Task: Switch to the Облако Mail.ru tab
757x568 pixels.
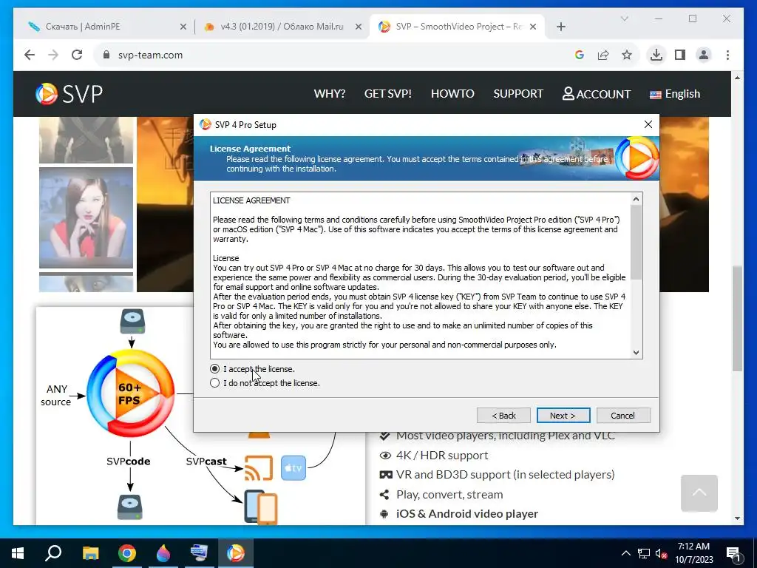Action: tap(282, 27)
